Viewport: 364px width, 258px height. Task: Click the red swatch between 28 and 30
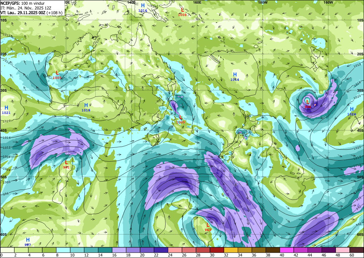[203, 250]
